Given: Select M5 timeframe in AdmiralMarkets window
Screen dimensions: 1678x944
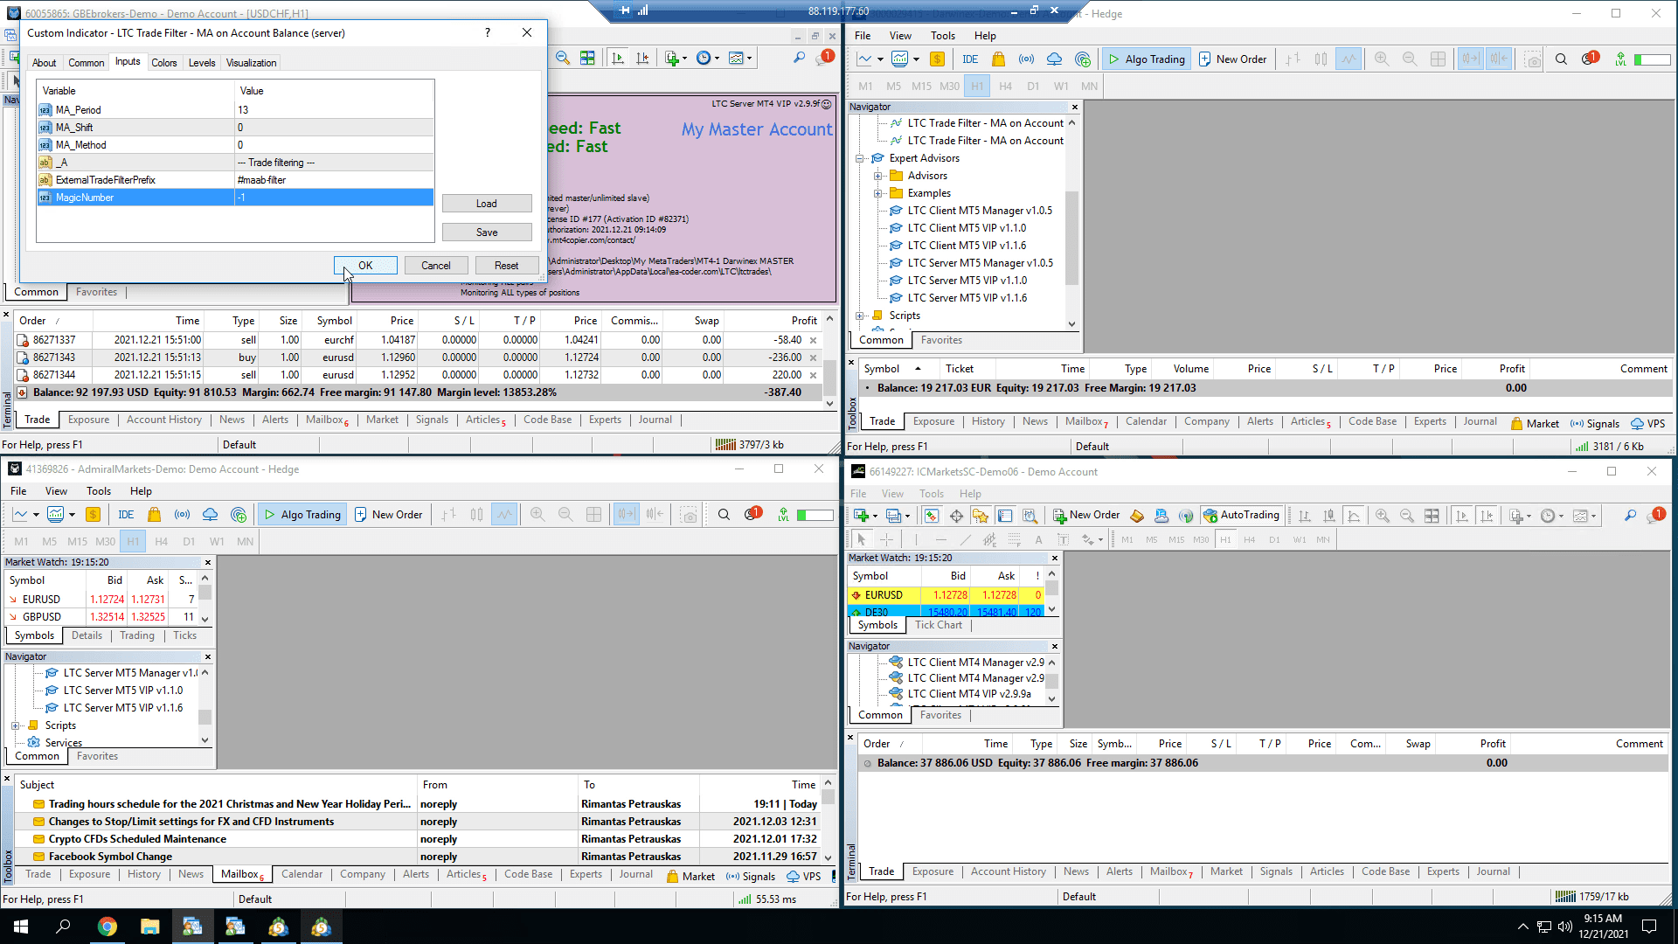Looking at the screenshot, I should click(49, 542).
